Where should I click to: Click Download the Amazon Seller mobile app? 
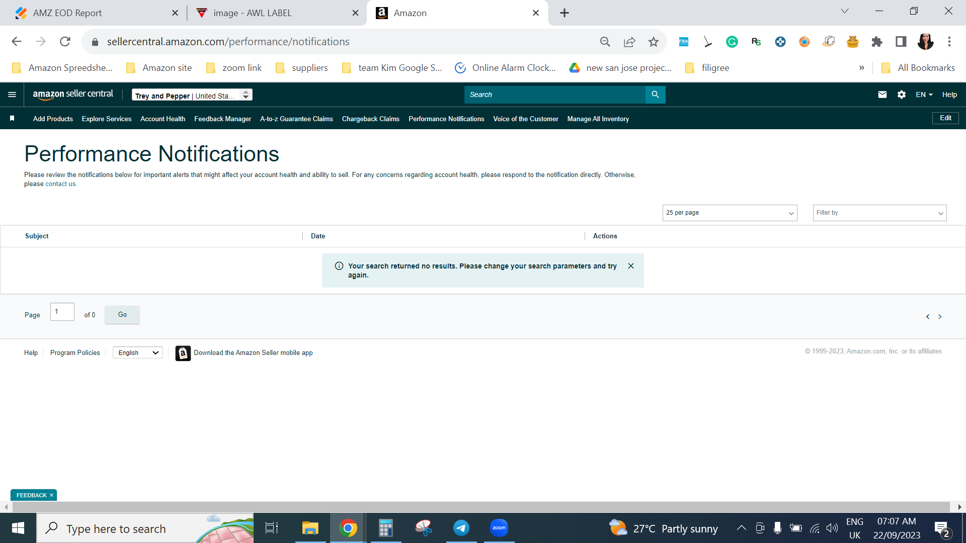click(x=253, y=353)
